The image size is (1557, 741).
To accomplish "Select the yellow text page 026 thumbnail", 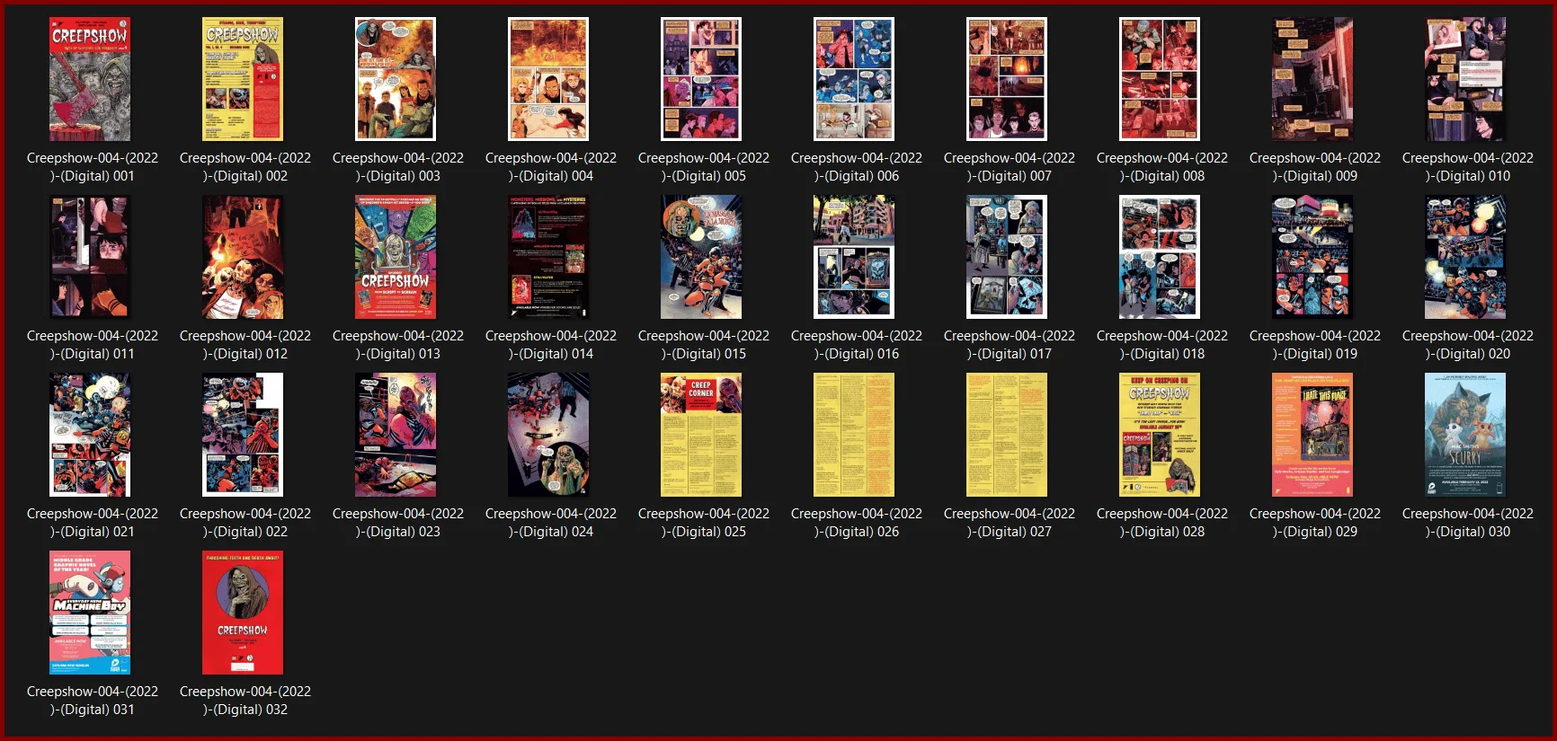I will point(854,435).
